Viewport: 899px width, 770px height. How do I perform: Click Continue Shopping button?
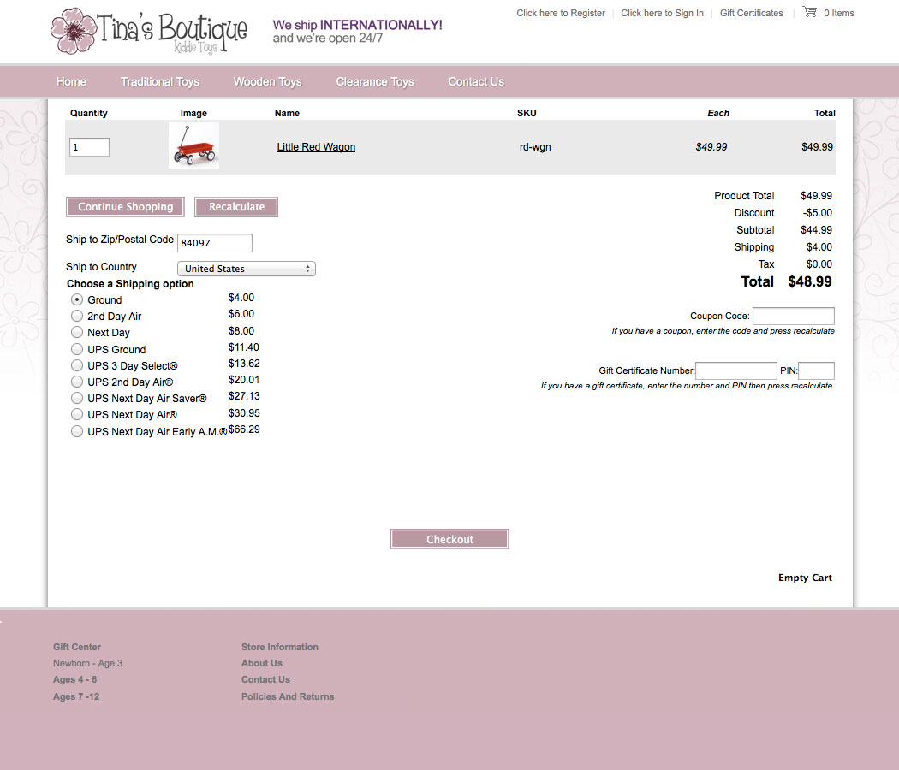(x=125, y=207)
